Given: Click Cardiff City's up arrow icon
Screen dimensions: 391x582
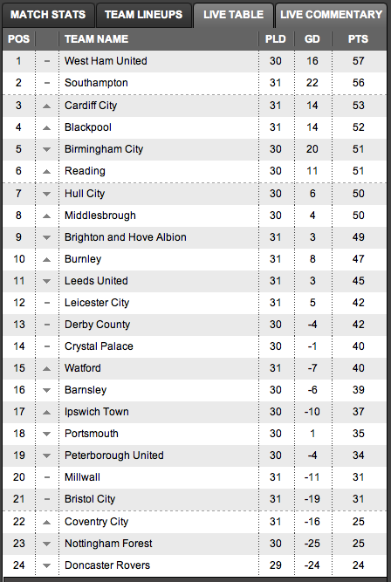Looking at the screenshot, I should (46, 106).
